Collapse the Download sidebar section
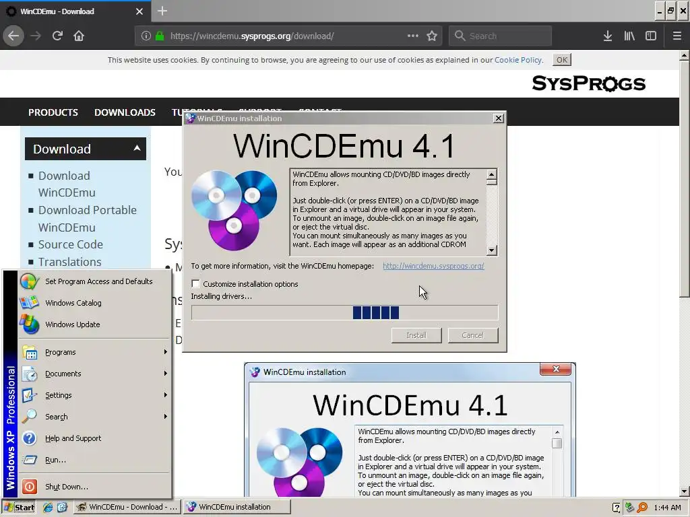The width and height of the screenshot is (690, 517). point(137,148)
